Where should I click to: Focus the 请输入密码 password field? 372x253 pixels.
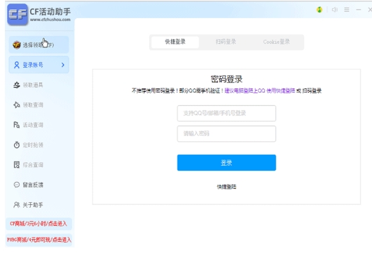point(227,134)
